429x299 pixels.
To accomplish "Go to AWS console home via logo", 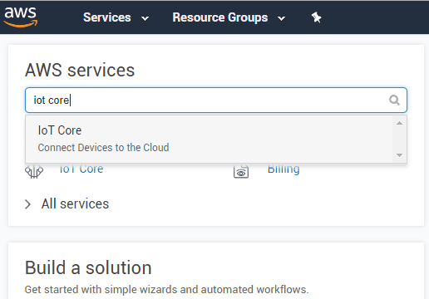I will [21, 17].
